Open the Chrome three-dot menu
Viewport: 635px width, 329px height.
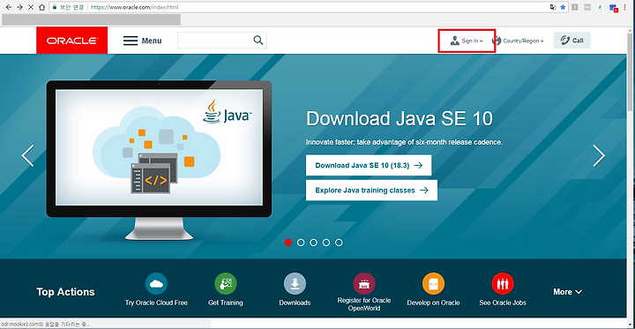pos(626,7)
